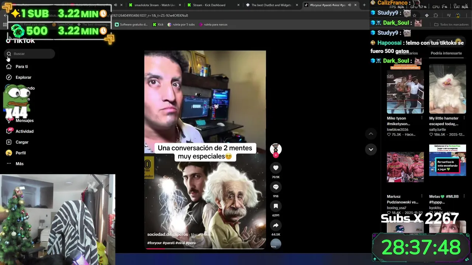Close the best ChatBot and Widgets tab
Viewport: 472px width, 265px height.
click(297, 5)
